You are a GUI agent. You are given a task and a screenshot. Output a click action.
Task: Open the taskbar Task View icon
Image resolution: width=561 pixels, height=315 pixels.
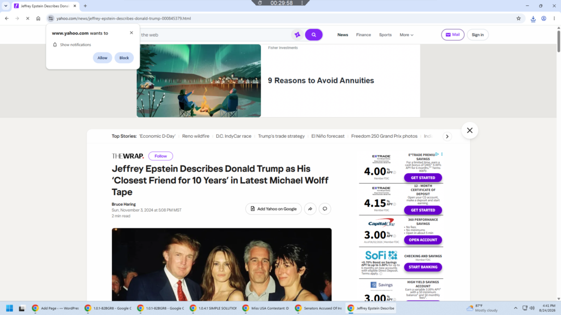(x=22, y=308)
